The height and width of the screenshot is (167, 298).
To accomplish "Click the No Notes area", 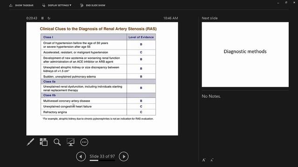I will click(x=211, y=96).
